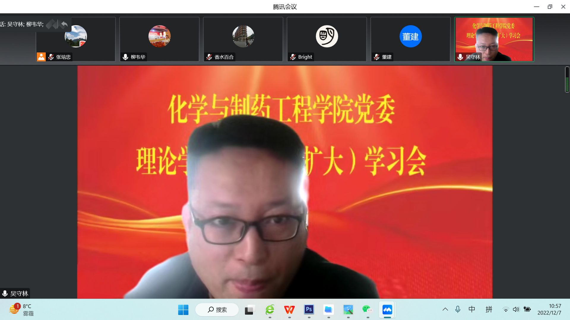This screenshot has width=570, height=320.
Task: Click the reply arrow icon in speaker overlay
Action: [x=64, y=24]
